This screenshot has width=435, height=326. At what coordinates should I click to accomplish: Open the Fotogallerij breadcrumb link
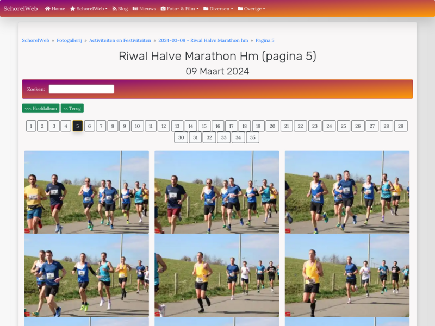[70, 40]
